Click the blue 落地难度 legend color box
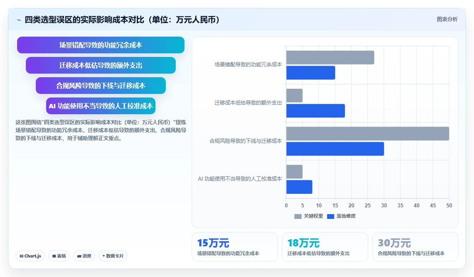 331,216
